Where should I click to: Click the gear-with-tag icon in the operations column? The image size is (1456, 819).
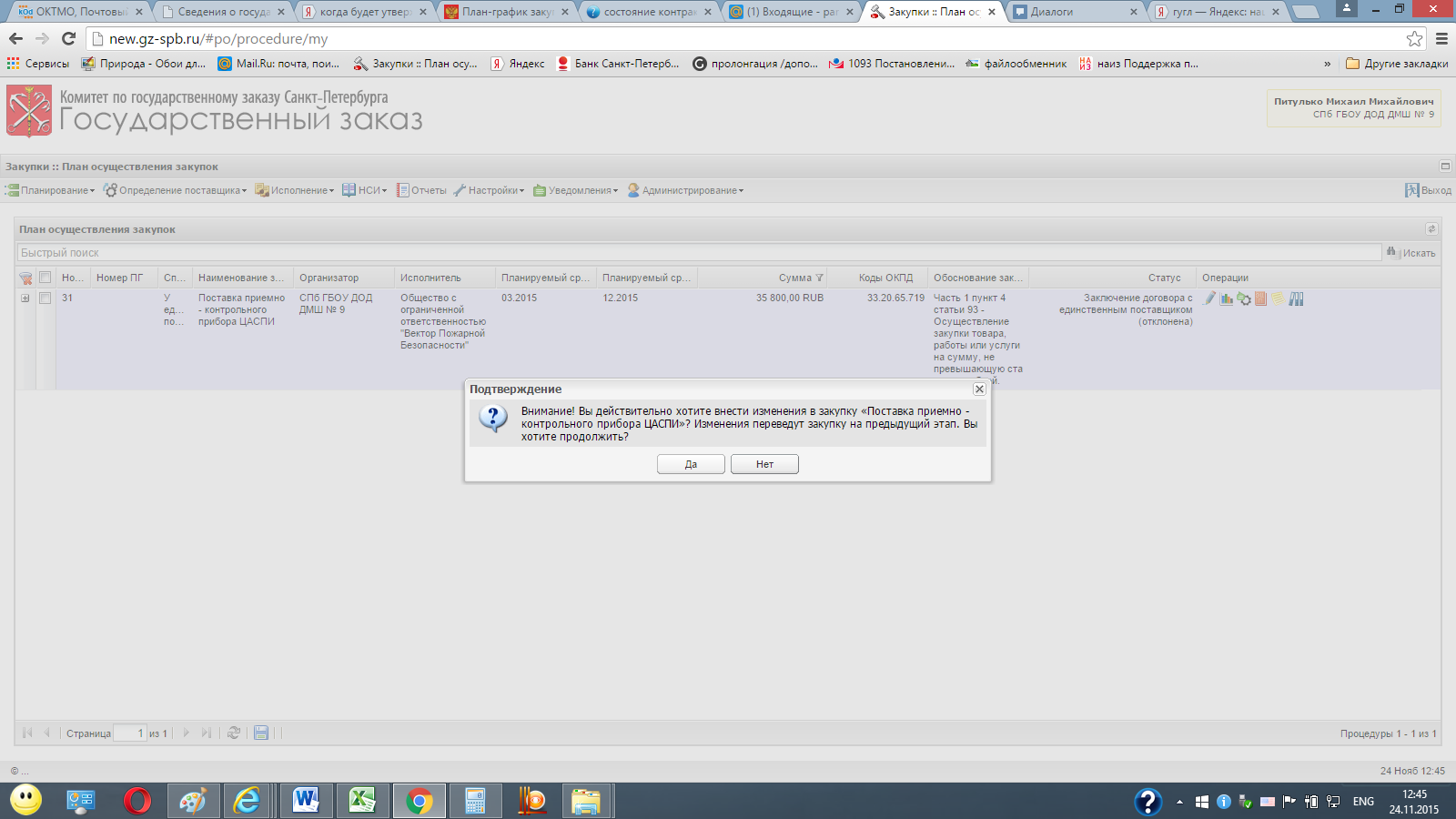coord(1244,298)
